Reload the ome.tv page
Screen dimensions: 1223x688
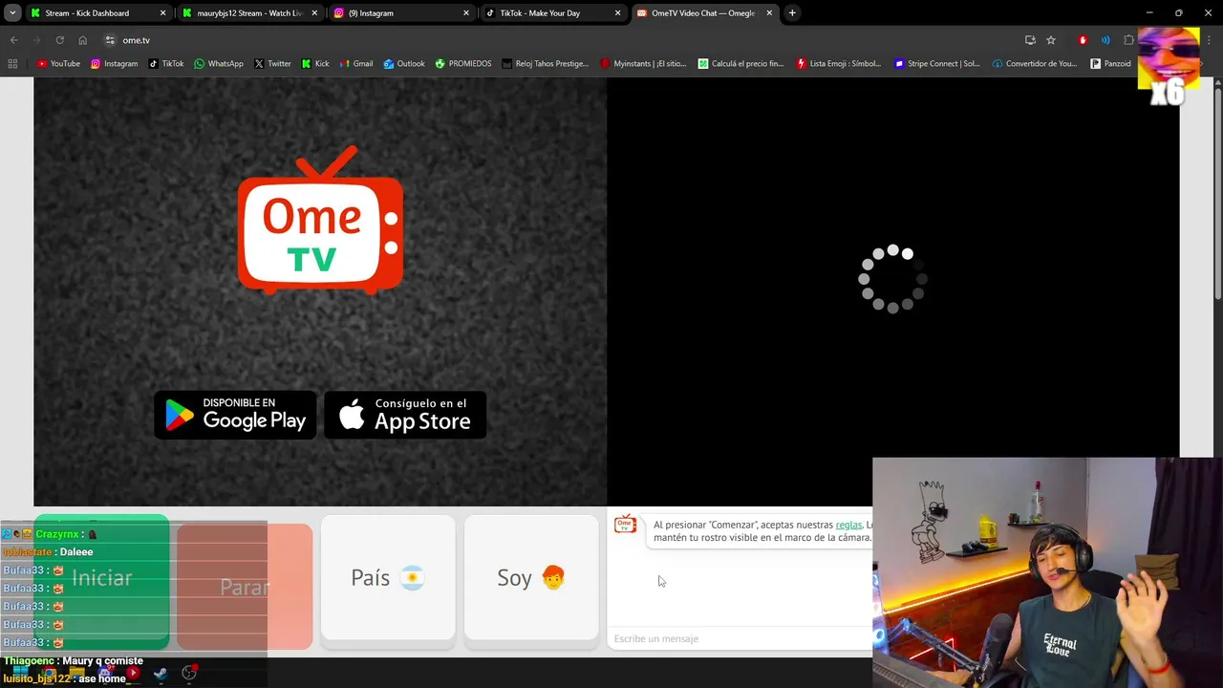coord(59,40)
